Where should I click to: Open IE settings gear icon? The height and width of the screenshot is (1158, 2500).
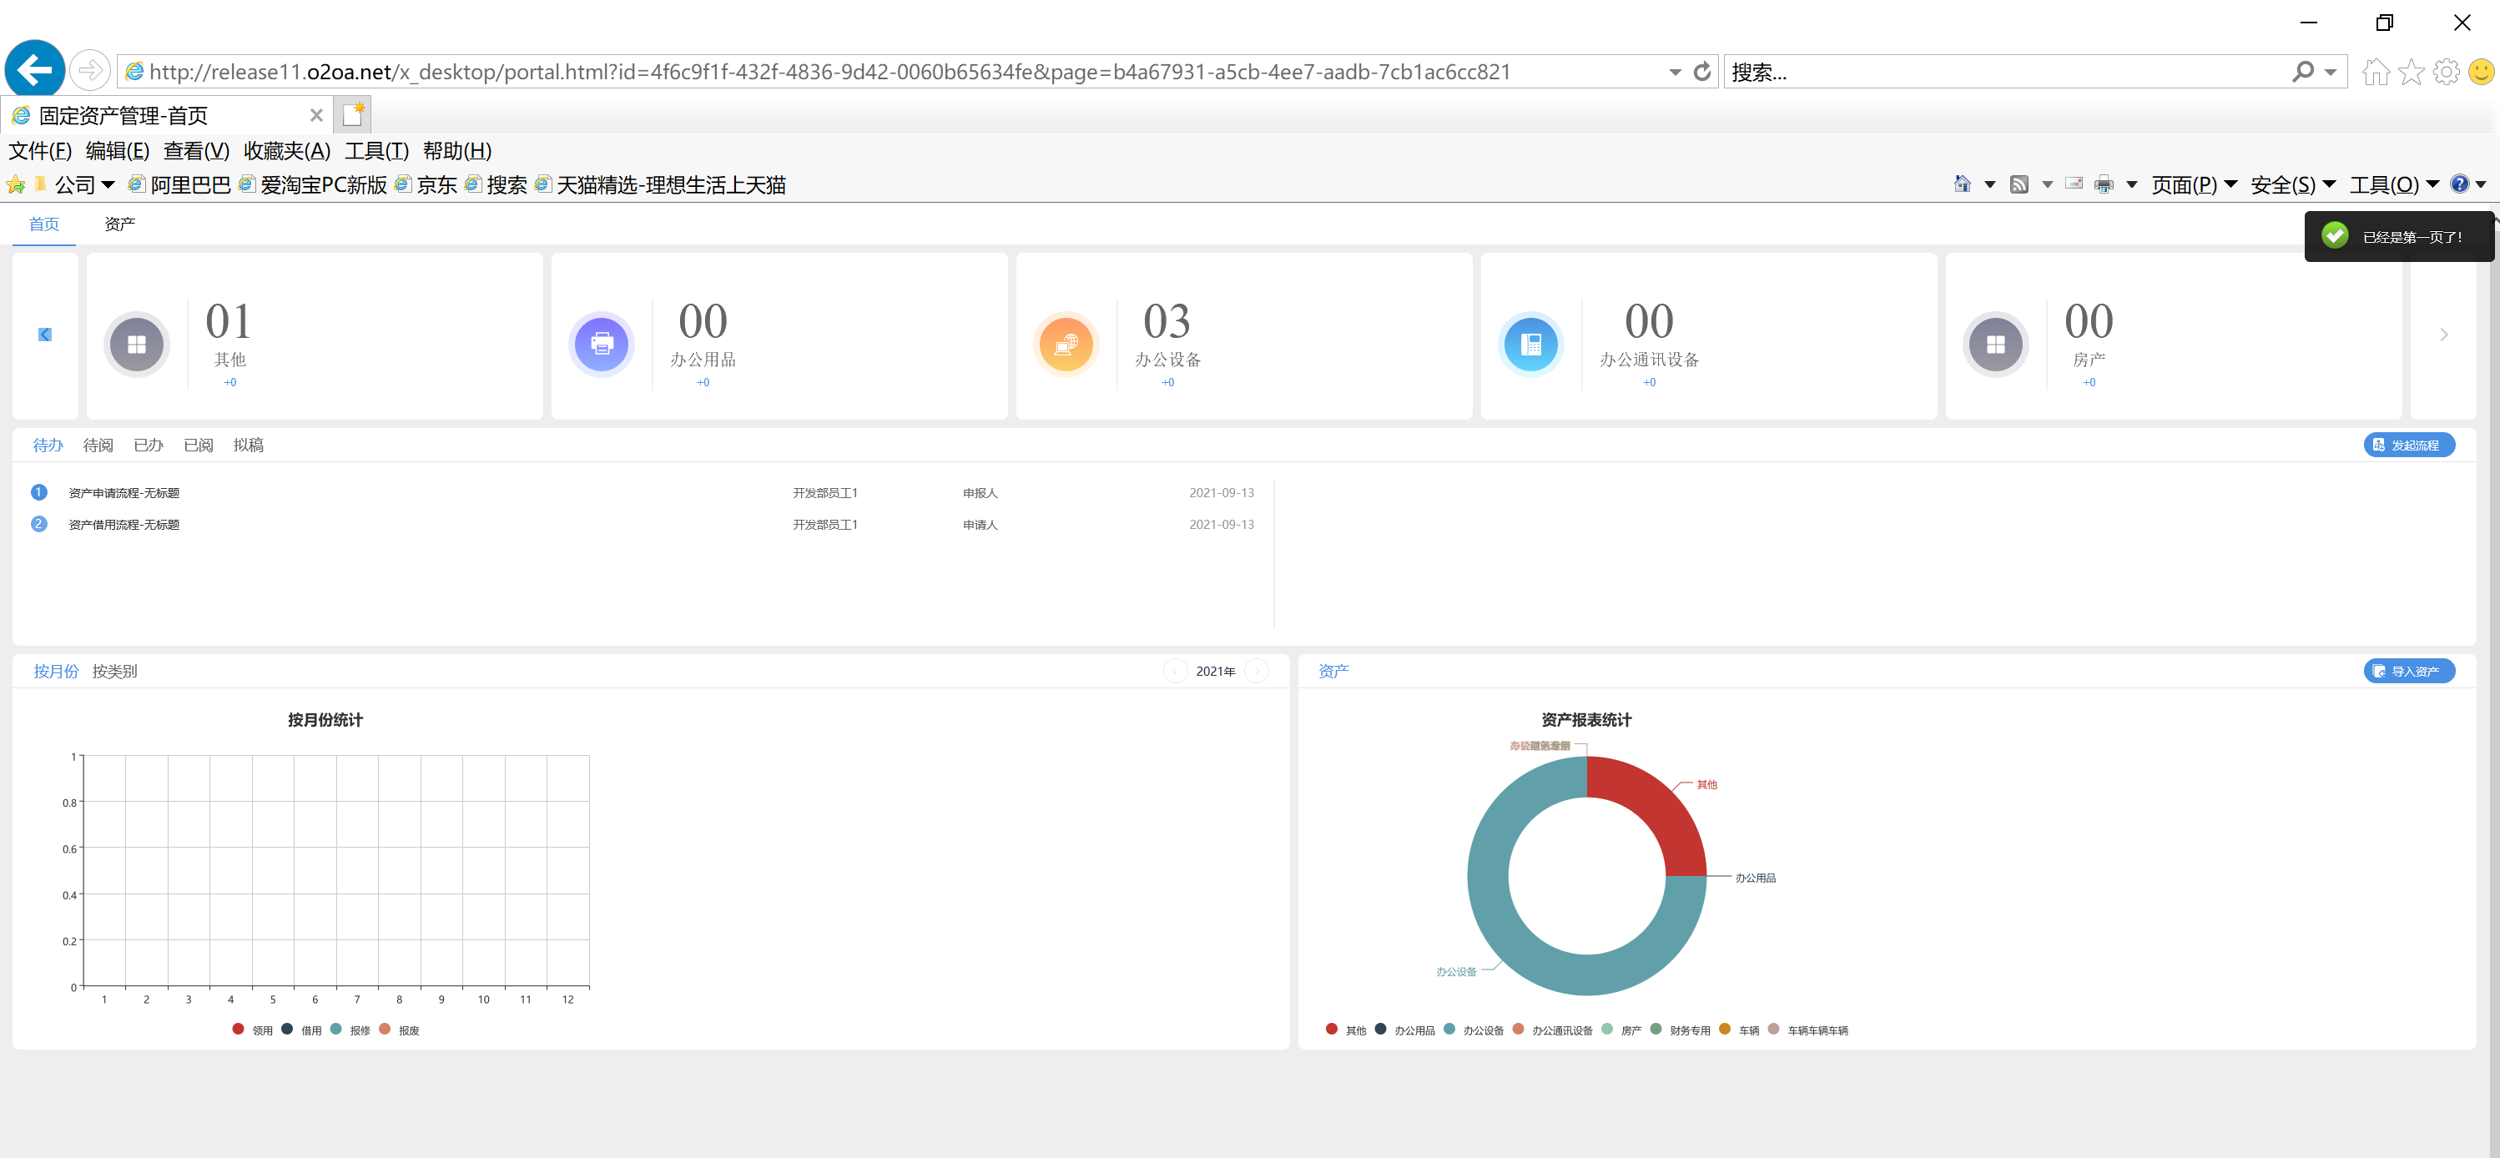(2447, 72)
